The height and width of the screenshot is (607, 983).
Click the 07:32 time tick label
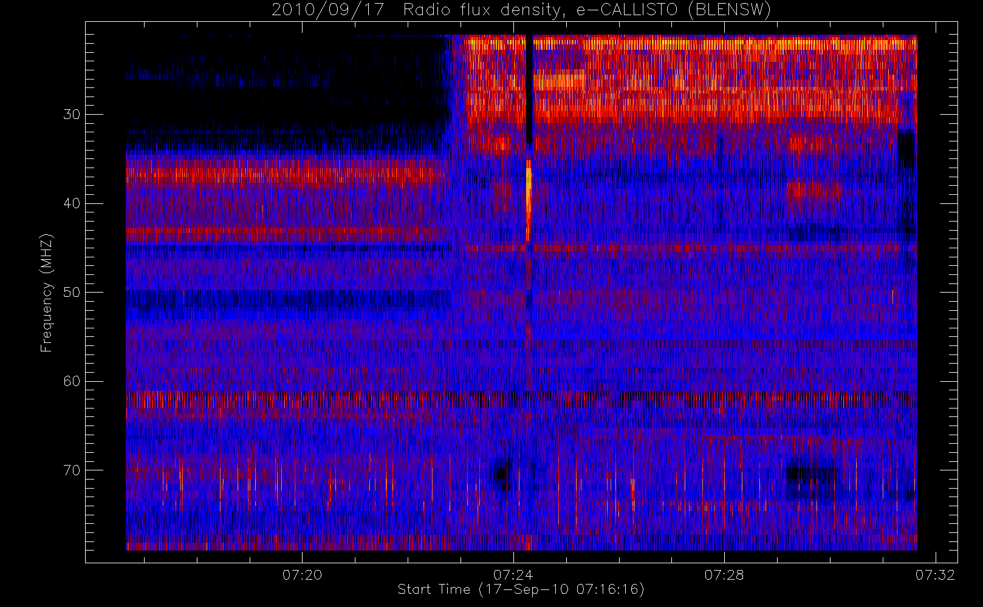coord(936,575)
